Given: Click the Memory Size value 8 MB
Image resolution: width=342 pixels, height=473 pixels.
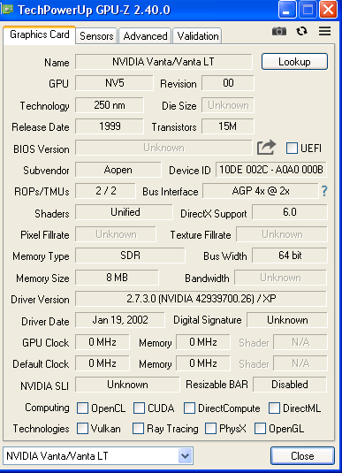Looking at the screenshot, I should pyautogui.click(x=117, y=278).
